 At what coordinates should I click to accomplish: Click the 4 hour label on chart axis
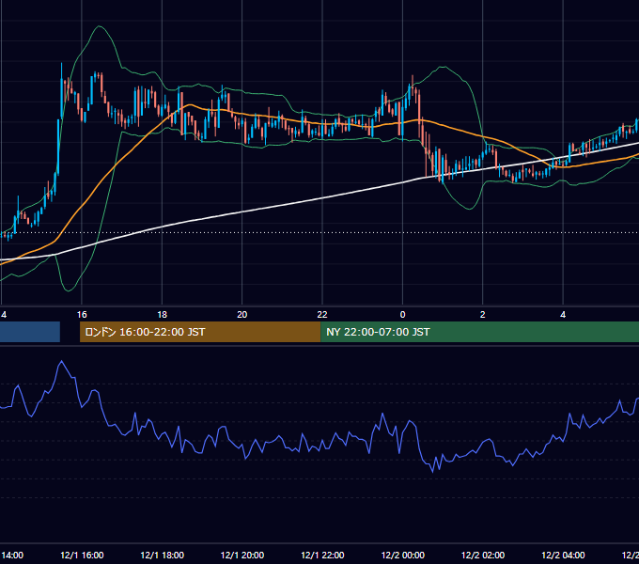563,315
